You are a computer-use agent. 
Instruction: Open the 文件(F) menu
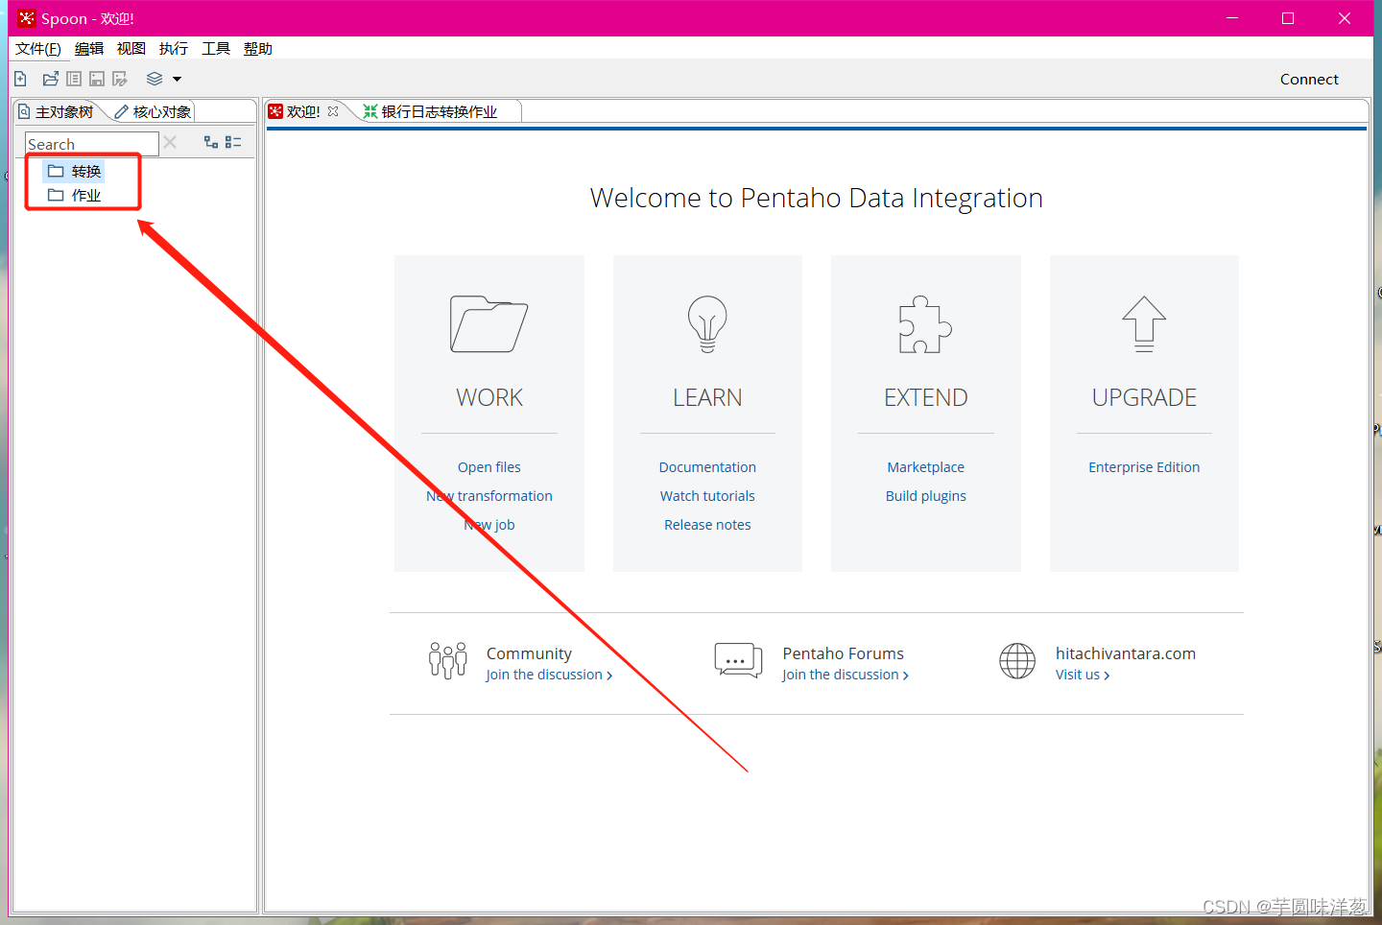coord(38,49)
